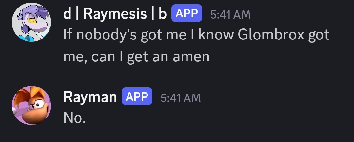
Task: Click the trailing "b" in Raymesis's username
Action: point(163,14)
